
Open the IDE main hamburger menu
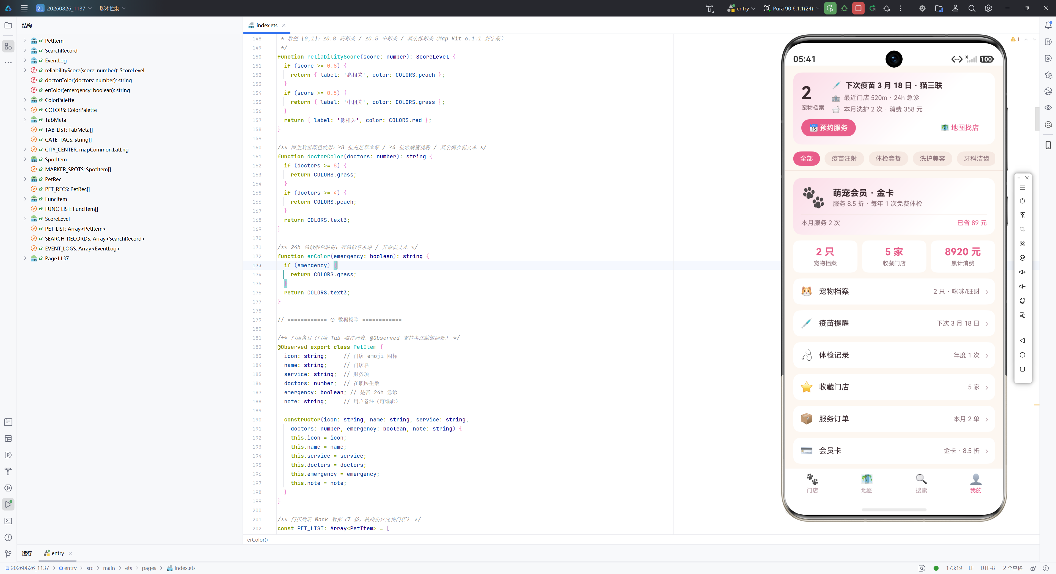point(24,8)
